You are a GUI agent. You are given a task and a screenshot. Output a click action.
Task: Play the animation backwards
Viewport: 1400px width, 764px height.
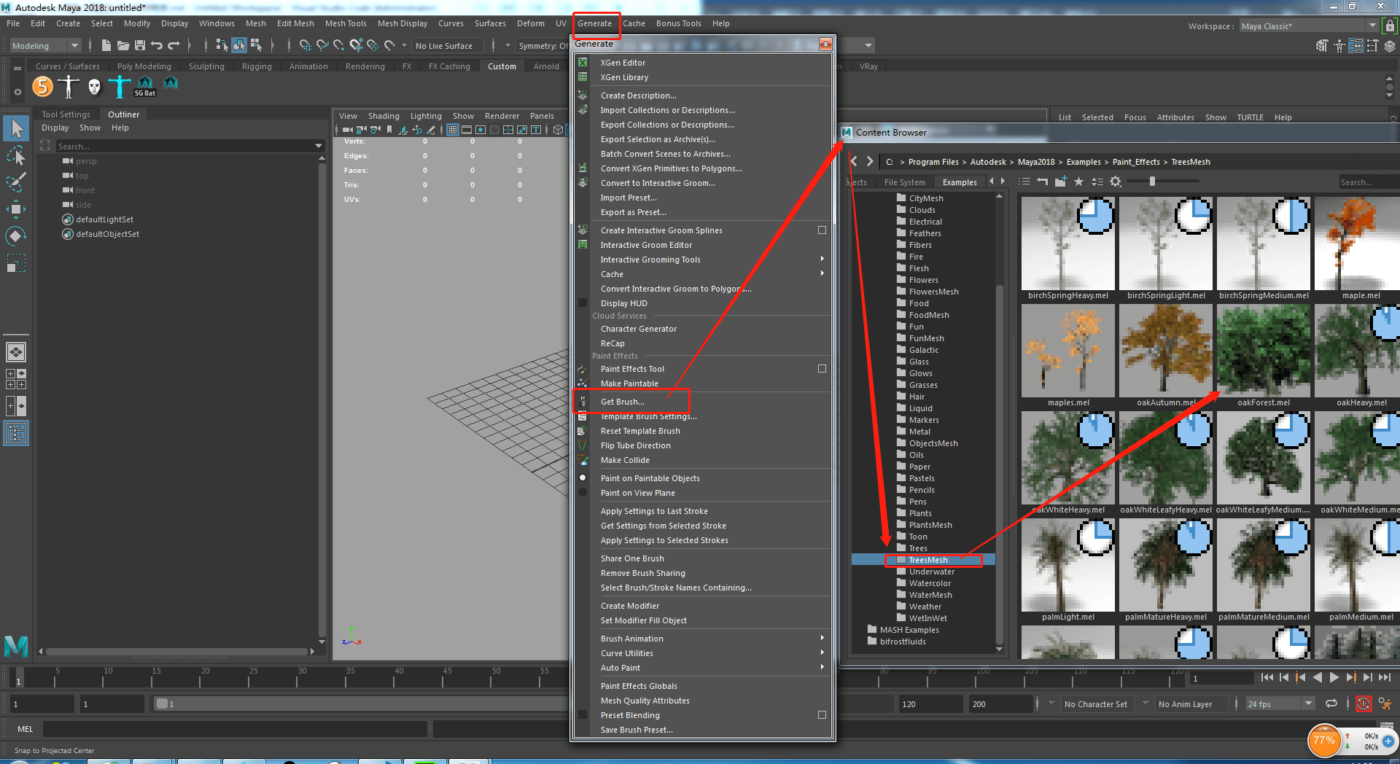[x=1318, y=678]
